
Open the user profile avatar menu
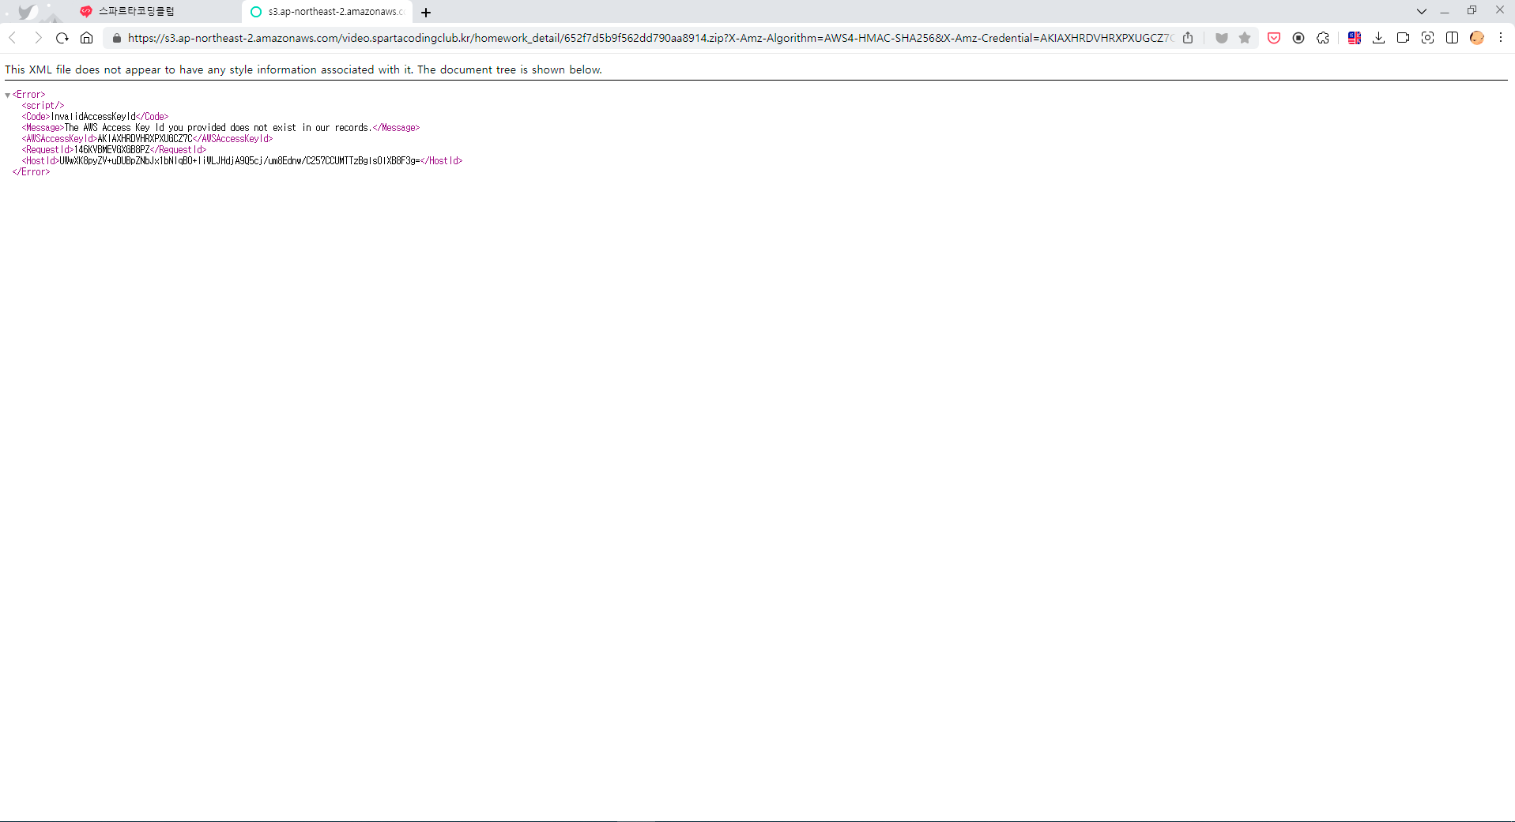pos(1477,38)
